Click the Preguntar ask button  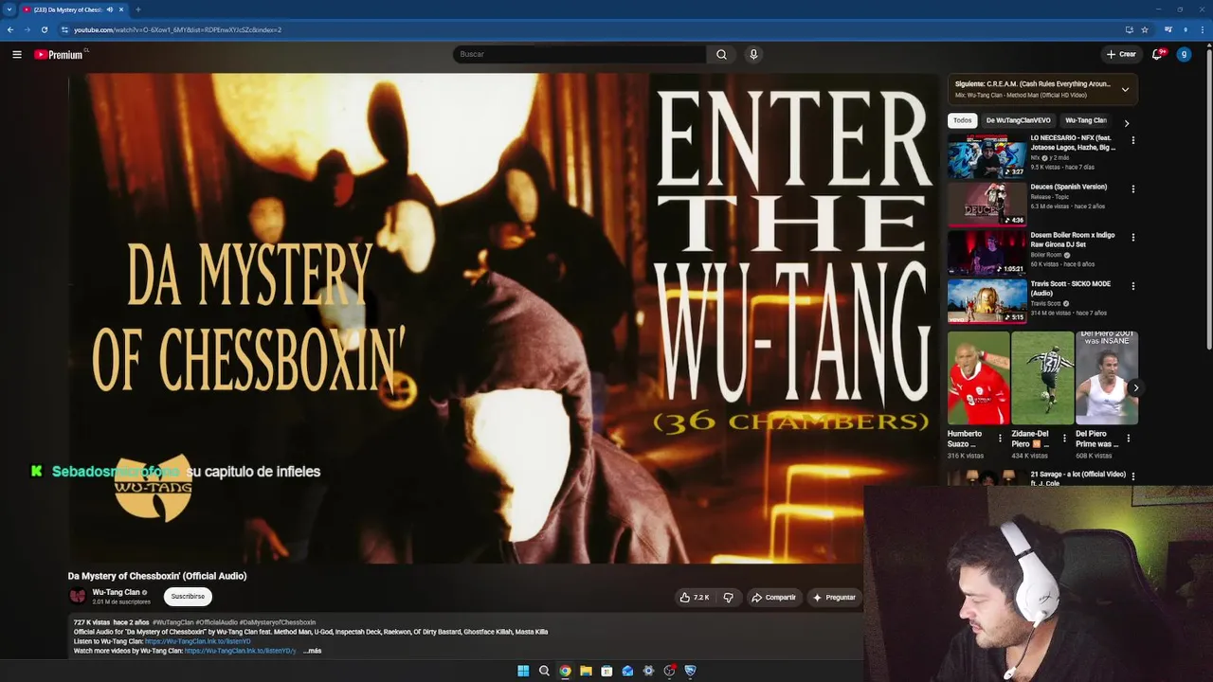click(x=834, y=597)
